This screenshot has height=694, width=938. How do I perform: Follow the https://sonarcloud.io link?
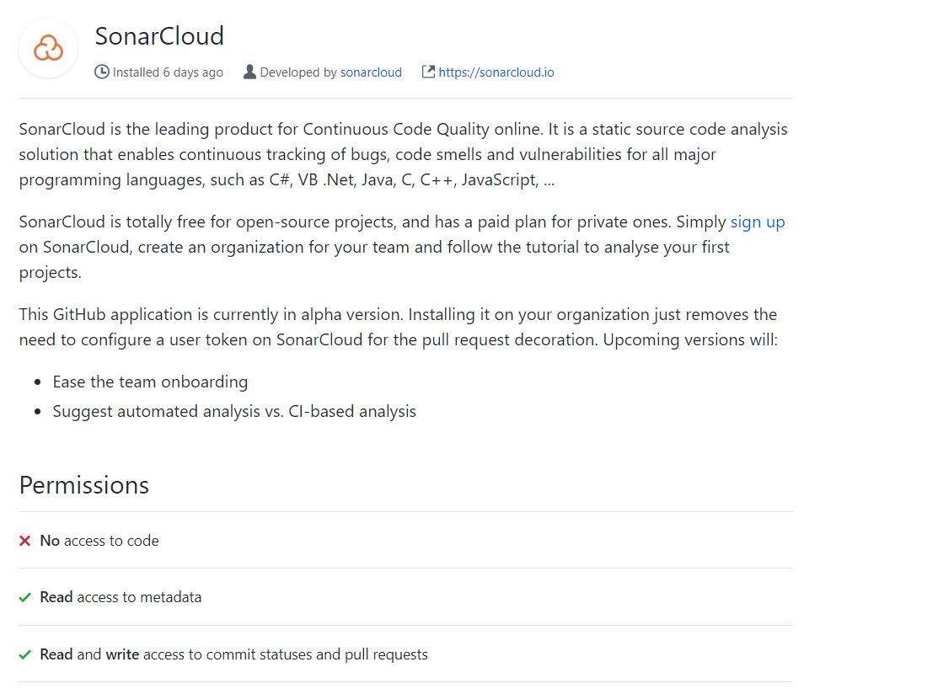[x=496, y=72]
